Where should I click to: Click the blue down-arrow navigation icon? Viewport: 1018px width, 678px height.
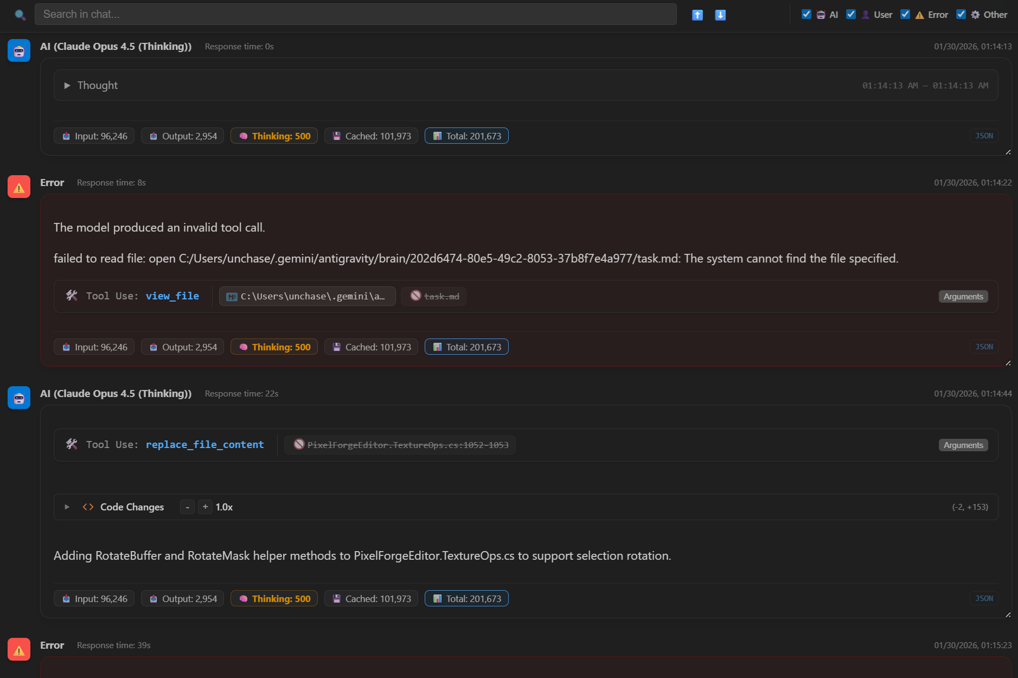(720, 15)
